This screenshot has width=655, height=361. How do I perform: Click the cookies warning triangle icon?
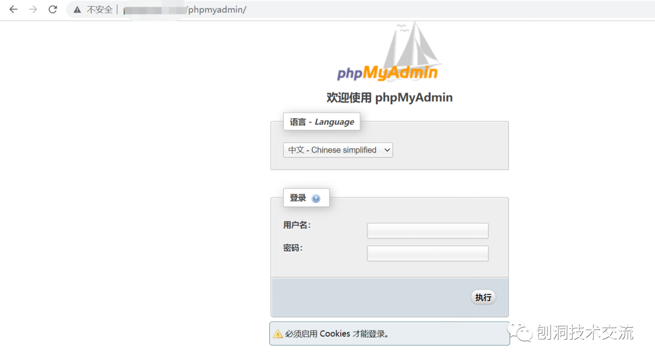(278, 334)
